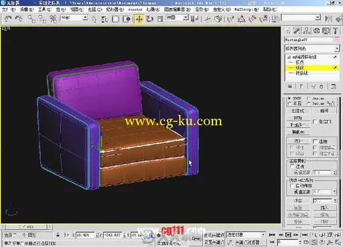Open the 图表编辑器 menu
The width and height of the screenshot is (343, 247).
point(178,9)
